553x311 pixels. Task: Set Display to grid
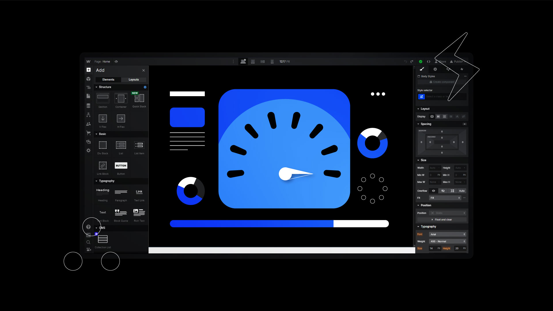(444, 117)
